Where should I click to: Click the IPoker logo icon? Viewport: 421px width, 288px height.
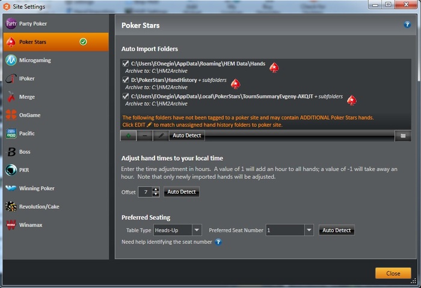(11, 79)
